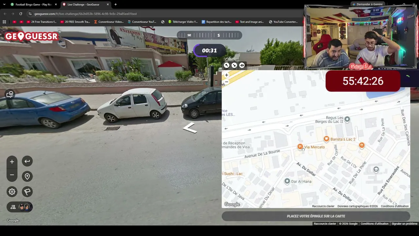Open Convertisseur Video bookmark
The width and height of the screenshot is (419, 236).
tap(109, 22)
